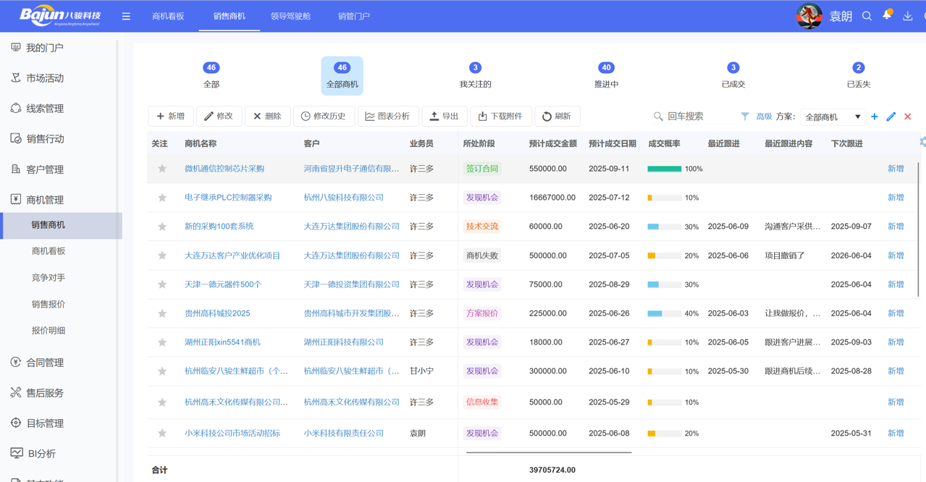The image size is (926, 482).
Task: Click the 100% probability progress bar
Action: click(664, 169)
